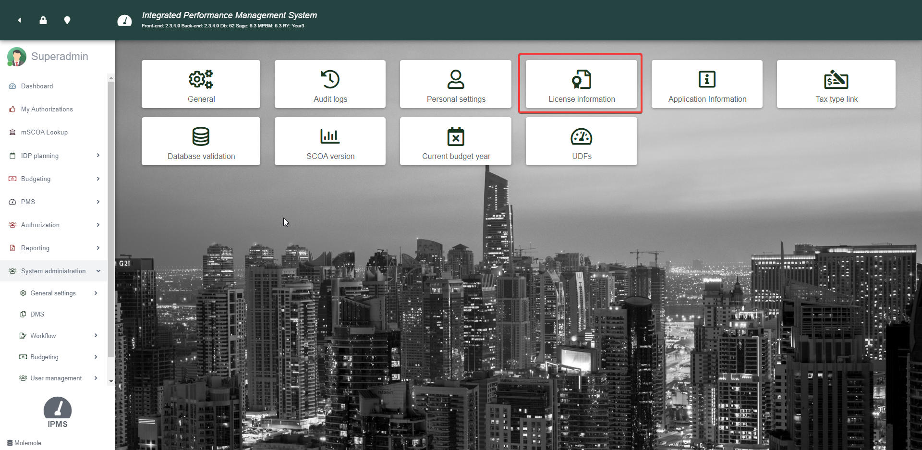
Task: Click the Reporting document icon
Action: [12, 248]
